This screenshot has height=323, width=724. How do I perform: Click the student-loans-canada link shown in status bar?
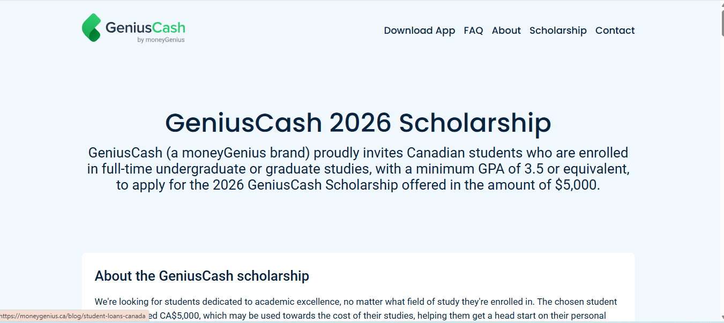73,316
